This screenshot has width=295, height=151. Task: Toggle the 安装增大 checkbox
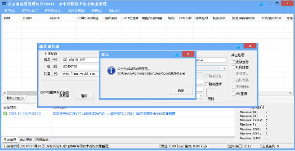(x=233, y=74)
